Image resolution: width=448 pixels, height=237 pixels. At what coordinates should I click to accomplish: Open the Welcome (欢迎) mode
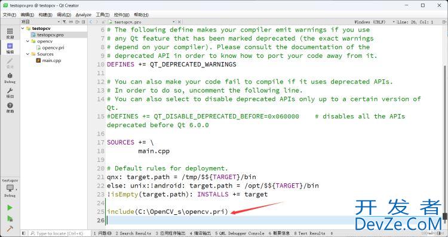click(10, 33)
